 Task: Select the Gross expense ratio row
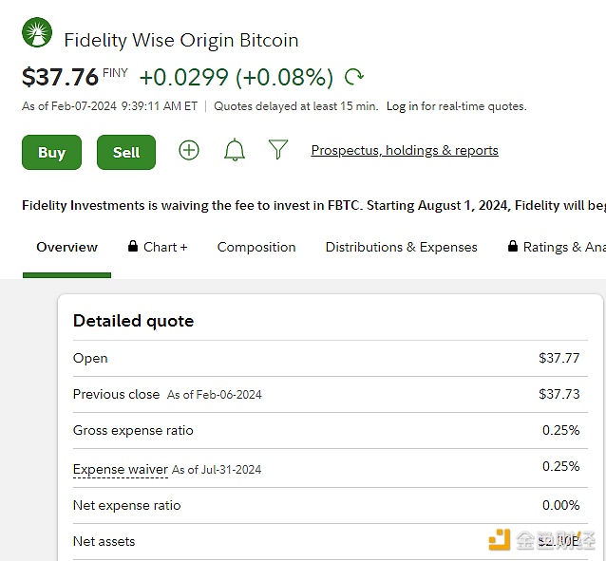pos(326,431)
